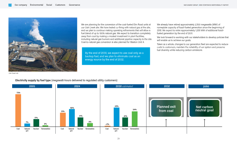This screenshot has width=237, height=143.
Task: Go to the Environmental section
Action: [36, 5]
